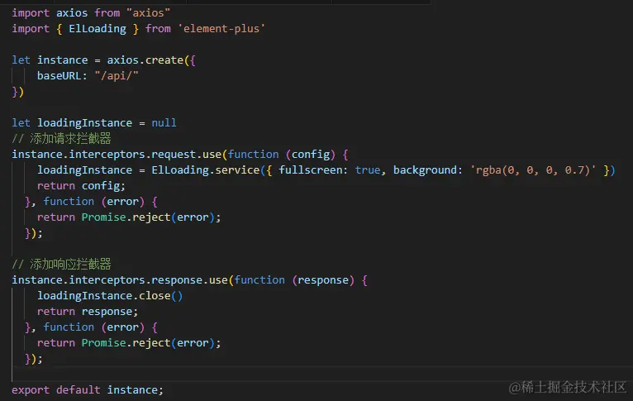Click the comment '// 添加响应拦截器'
The width and height of the screenshot is (633, 401).
click(x=61, y=264)
